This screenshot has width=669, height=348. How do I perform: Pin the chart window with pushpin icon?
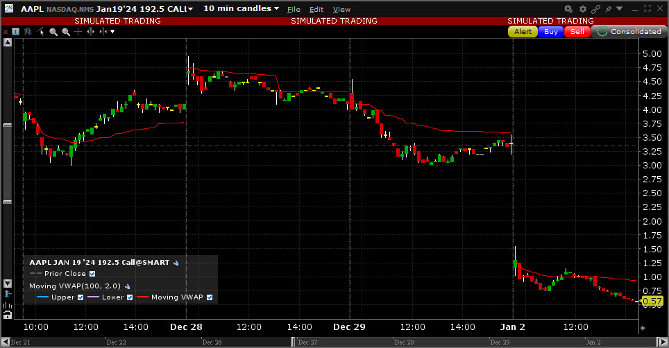point(609,8)
